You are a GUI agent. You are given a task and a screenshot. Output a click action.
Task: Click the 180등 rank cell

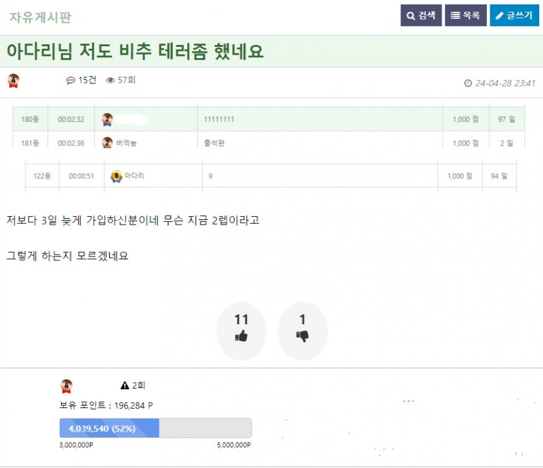click(30, 119)
